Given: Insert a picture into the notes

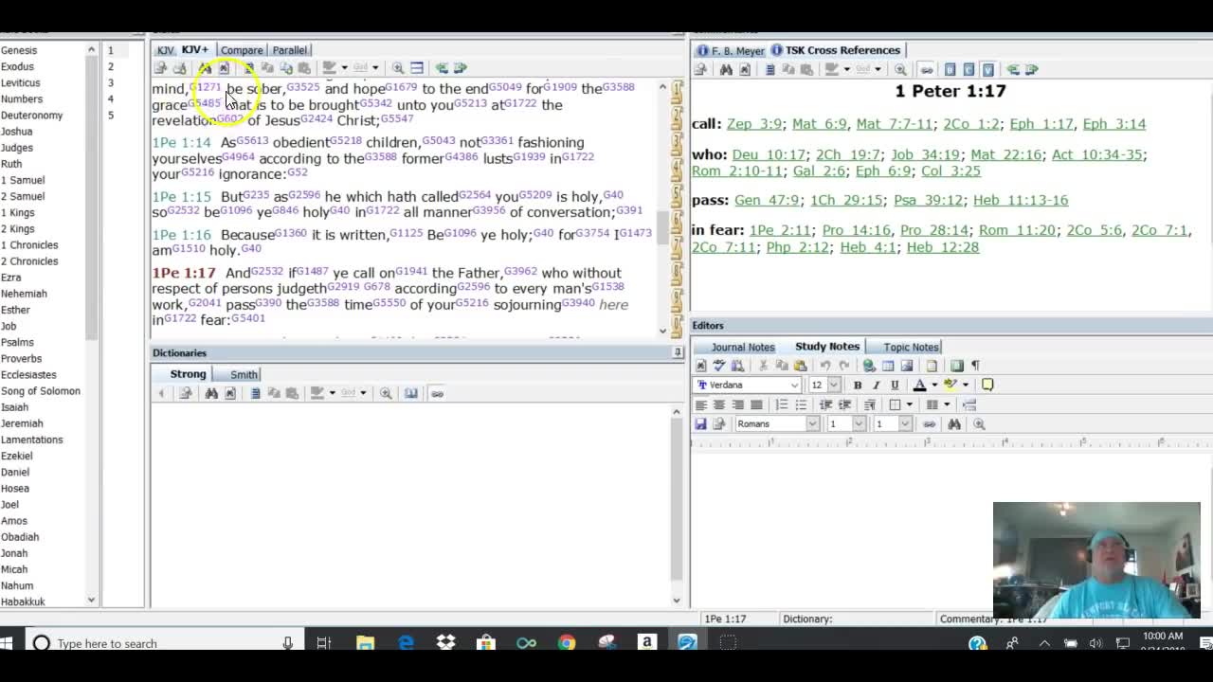Looking at the screenshot, I should pyautogui.click(x=907, y=366).
